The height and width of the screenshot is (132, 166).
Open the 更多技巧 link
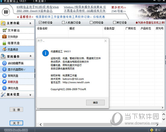coord(119,8)
